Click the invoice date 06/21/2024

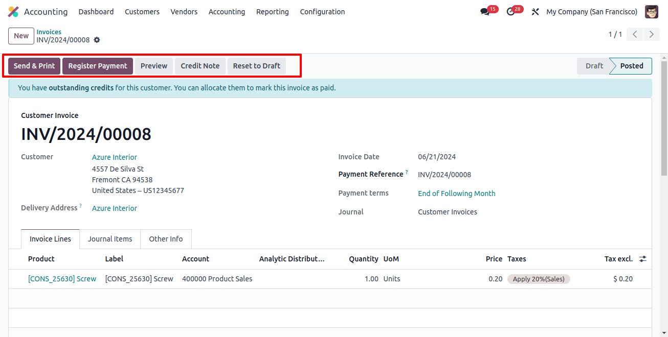point(437,157)
